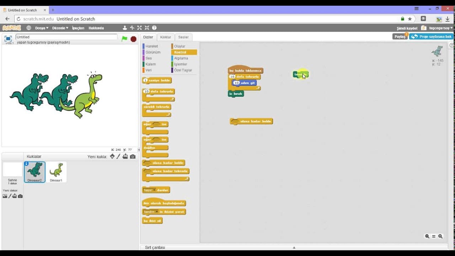Open 'hepsi' dropdown in durdur block
Image resolution: width=455 pixels, height=256 pixels.
[x=150, y=190]
